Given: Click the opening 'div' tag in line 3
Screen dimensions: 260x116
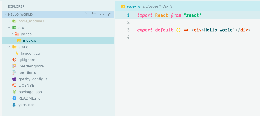Looking at the screenshot, I should (198, 30).
